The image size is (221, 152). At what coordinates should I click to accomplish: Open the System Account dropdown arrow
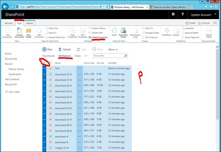[x=215, y=14]
